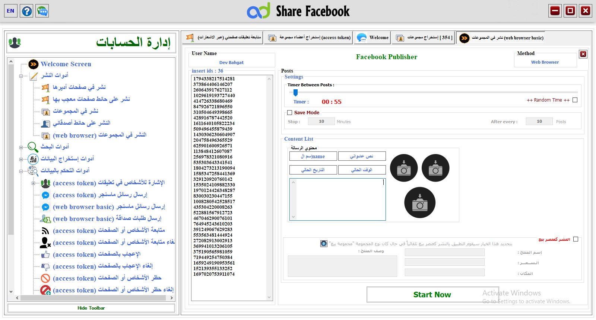Switch language with the EN button
The width and height of the screenshot is (596, 320).
(10, 11)
